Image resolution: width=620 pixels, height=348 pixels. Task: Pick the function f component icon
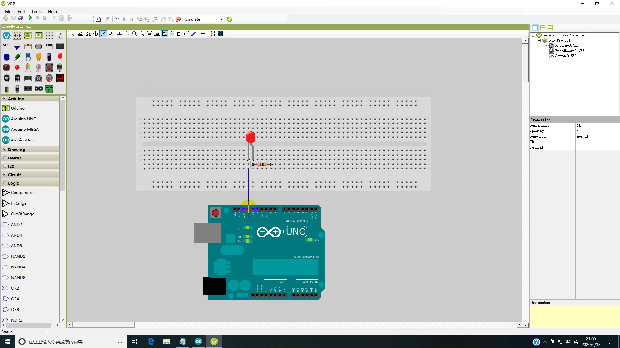click(60, 35)
